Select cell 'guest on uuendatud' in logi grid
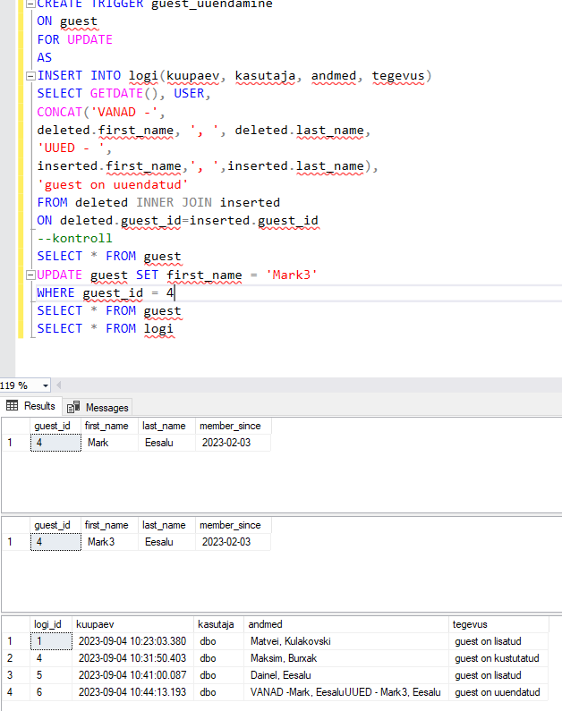Viewport: 562px width, 711px height. (499, 692)
